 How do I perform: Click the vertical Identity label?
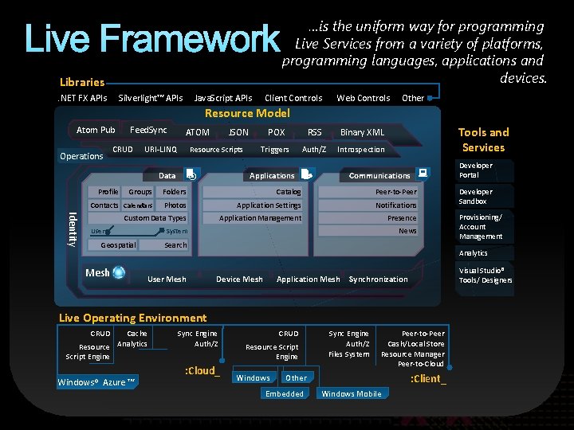tap(73, 229)
